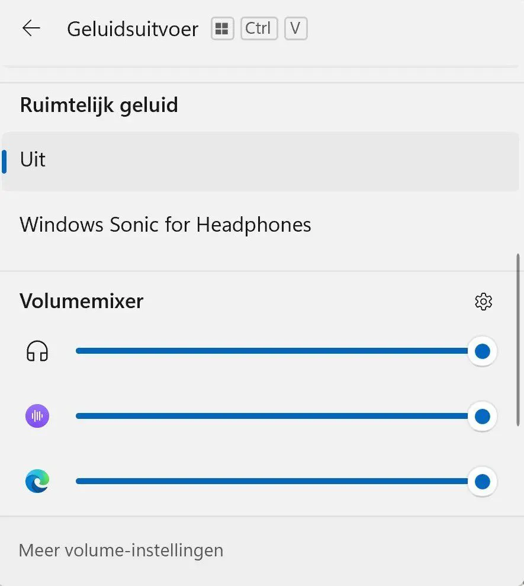
Task: Click the Microsoft Edge app icon
Action: click(x=37, y=481)
